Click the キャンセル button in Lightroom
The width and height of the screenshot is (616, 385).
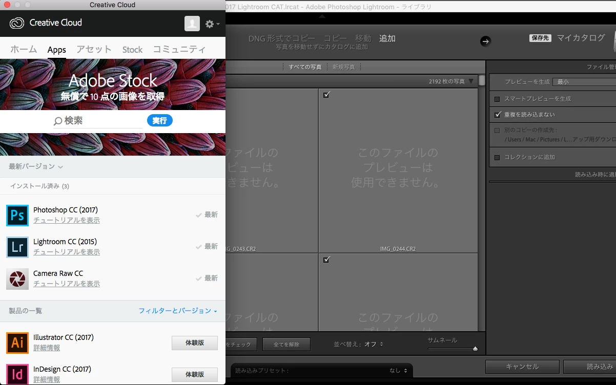pyautogui.click(x=522, y=367)
